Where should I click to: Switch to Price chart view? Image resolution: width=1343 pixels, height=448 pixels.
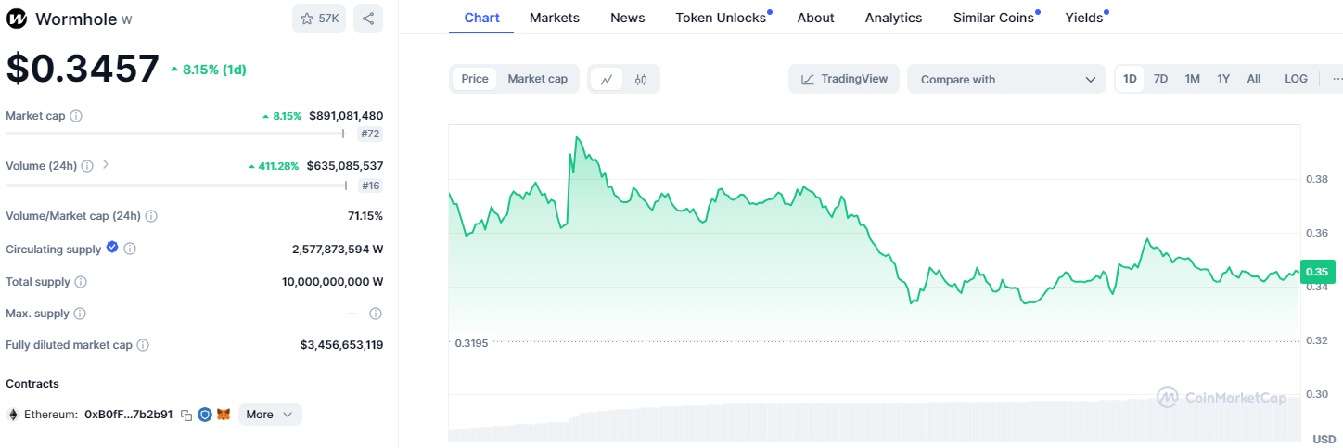(x=475, y=79)
